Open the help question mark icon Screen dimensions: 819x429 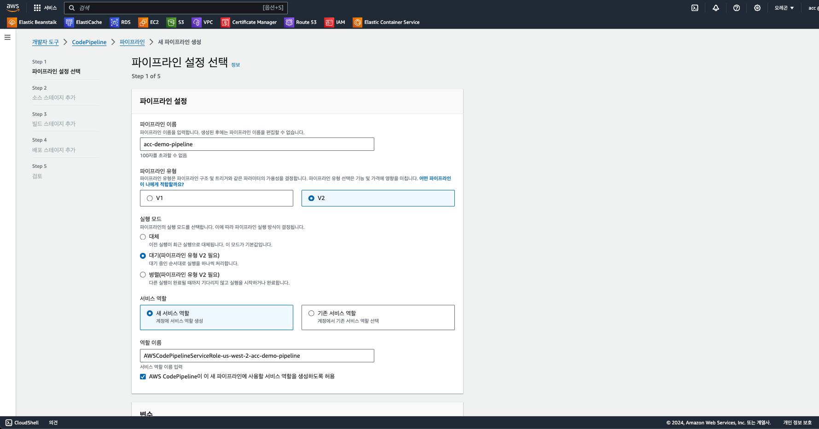click(x=737, y=8)
